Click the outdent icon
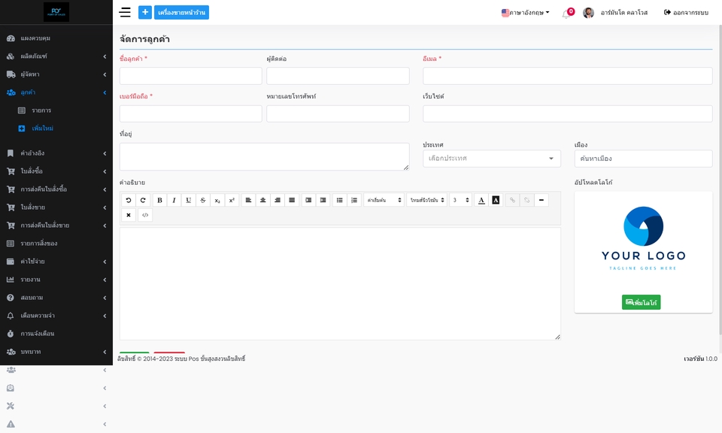The width and height of the screenshot is (722, 433). [x=323, y=200]
